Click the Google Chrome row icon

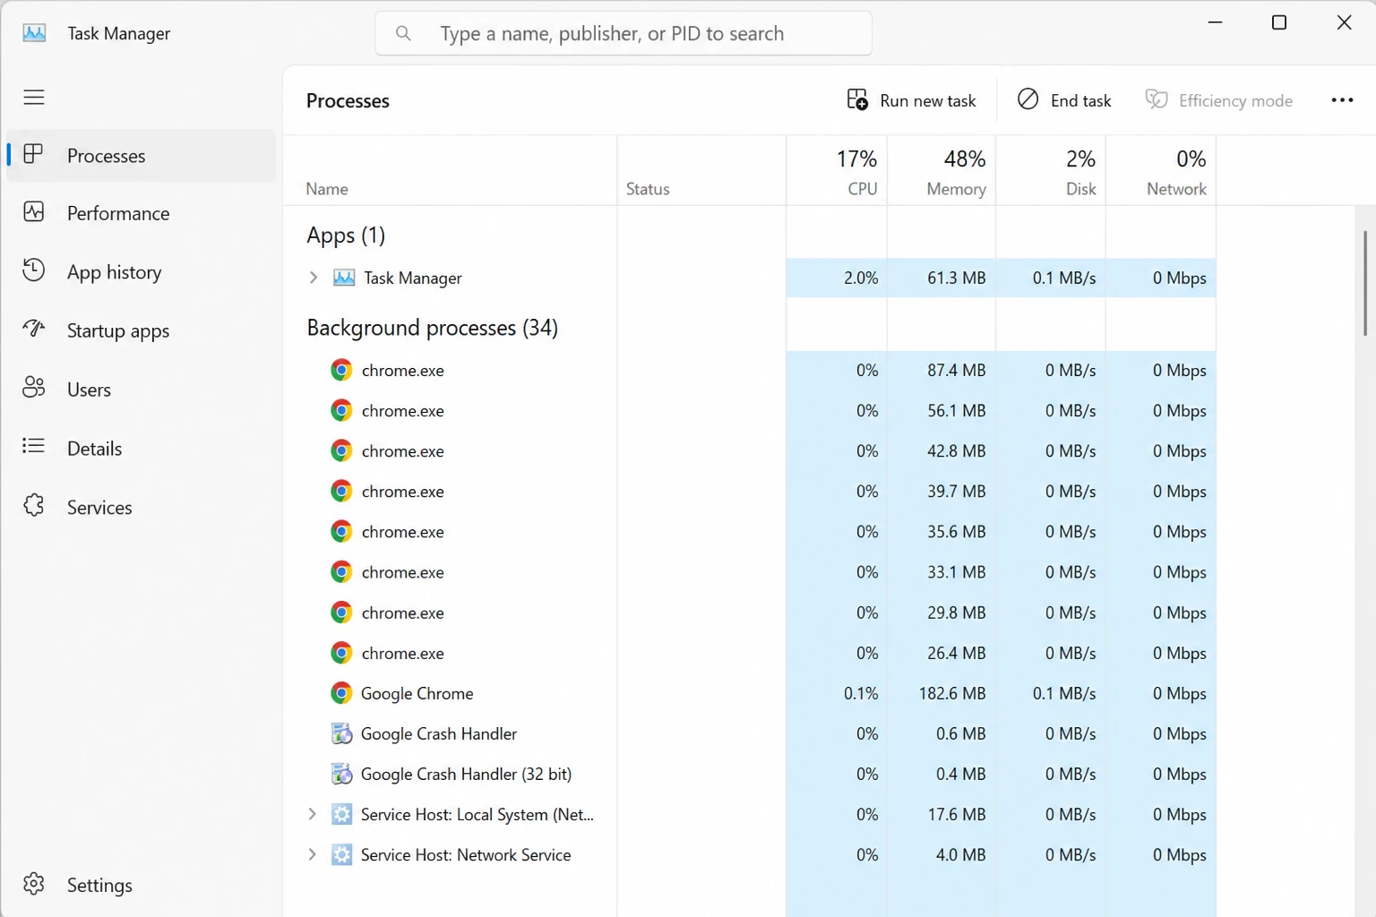341,693
